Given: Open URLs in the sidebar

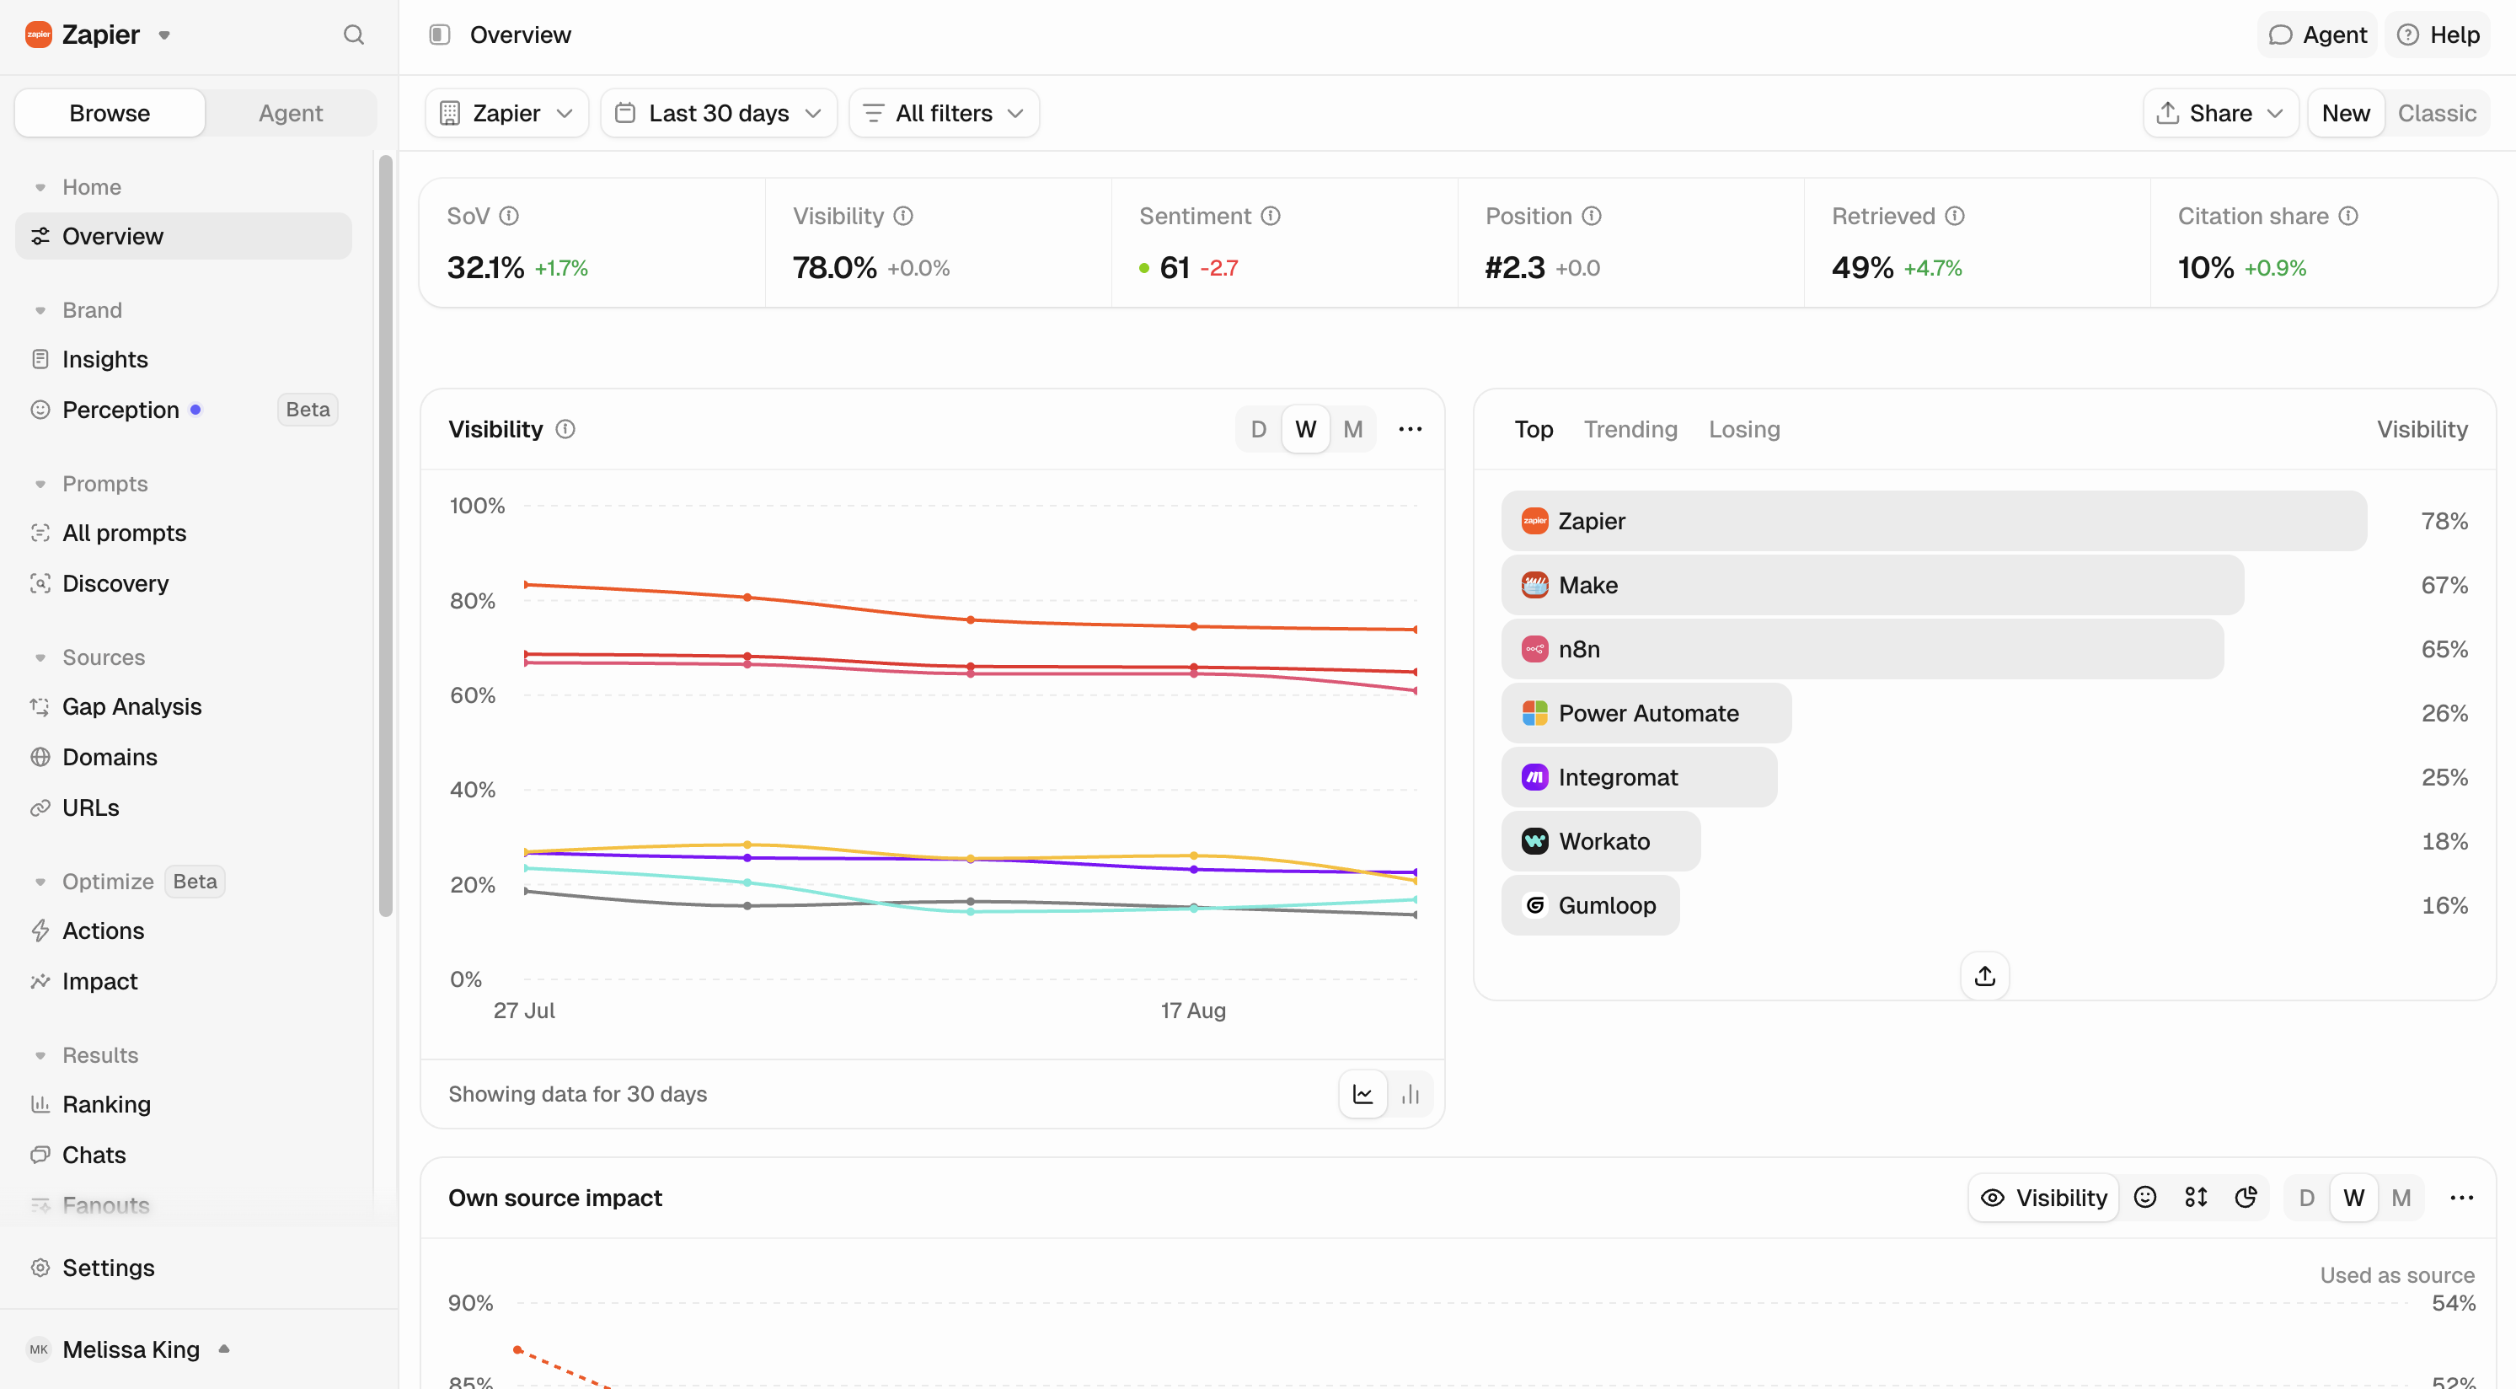Looking at the screenshot, I should (x=184, y=807).
